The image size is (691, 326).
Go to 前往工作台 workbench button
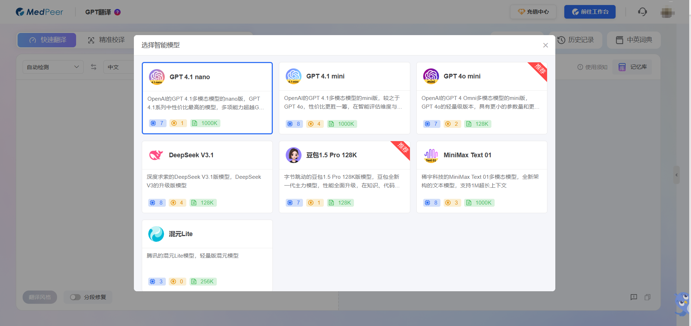tap(590, 12)
